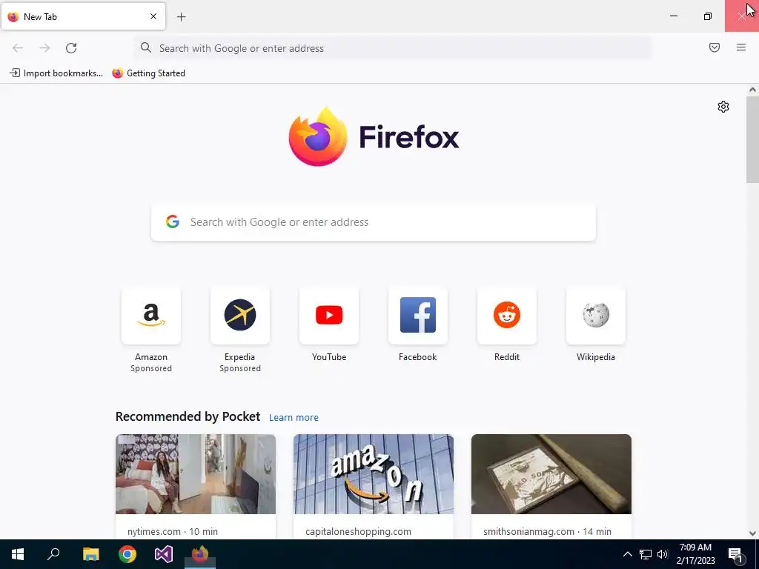Open the smithsonianmag.com story thumbnail
The width and height of the screenshot is (759, 569).
(551, 474)
